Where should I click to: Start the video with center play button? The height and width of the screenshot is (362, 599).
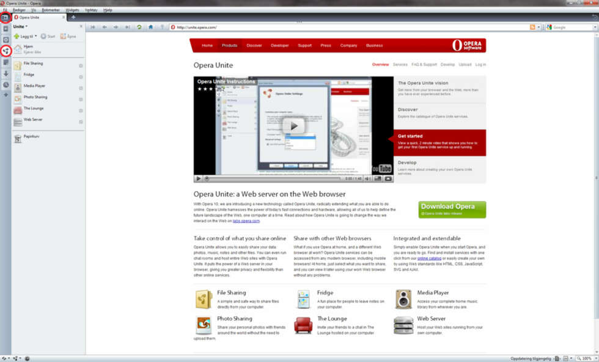coord(293,126)
